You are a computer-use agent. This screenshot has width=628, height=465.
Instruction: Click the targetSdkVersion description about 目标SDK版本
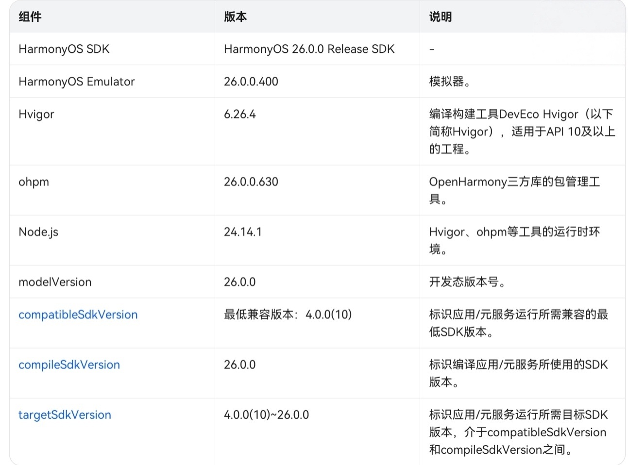(519, 432)
